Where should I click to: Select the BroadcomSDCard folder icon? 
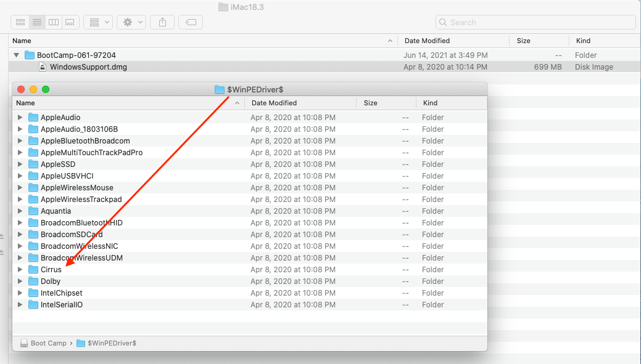(x=33, y=234)
